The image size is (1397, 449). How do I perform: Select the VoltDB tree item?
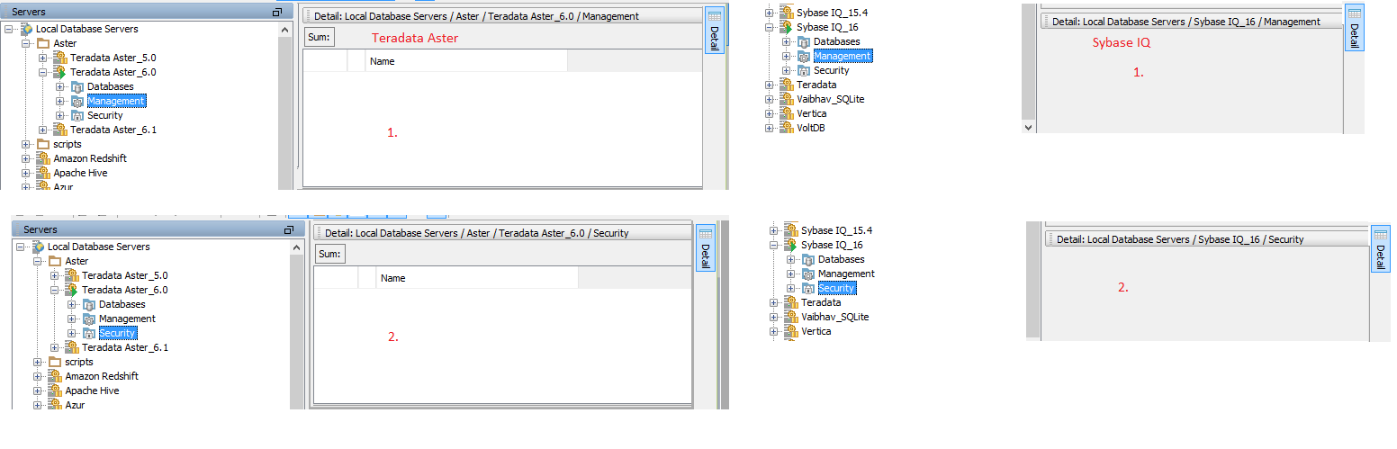click(811, 128)
